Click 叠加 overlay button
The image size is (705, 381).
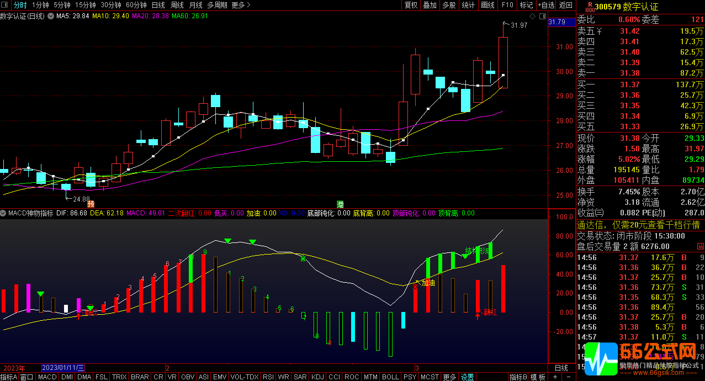(430, 5)
